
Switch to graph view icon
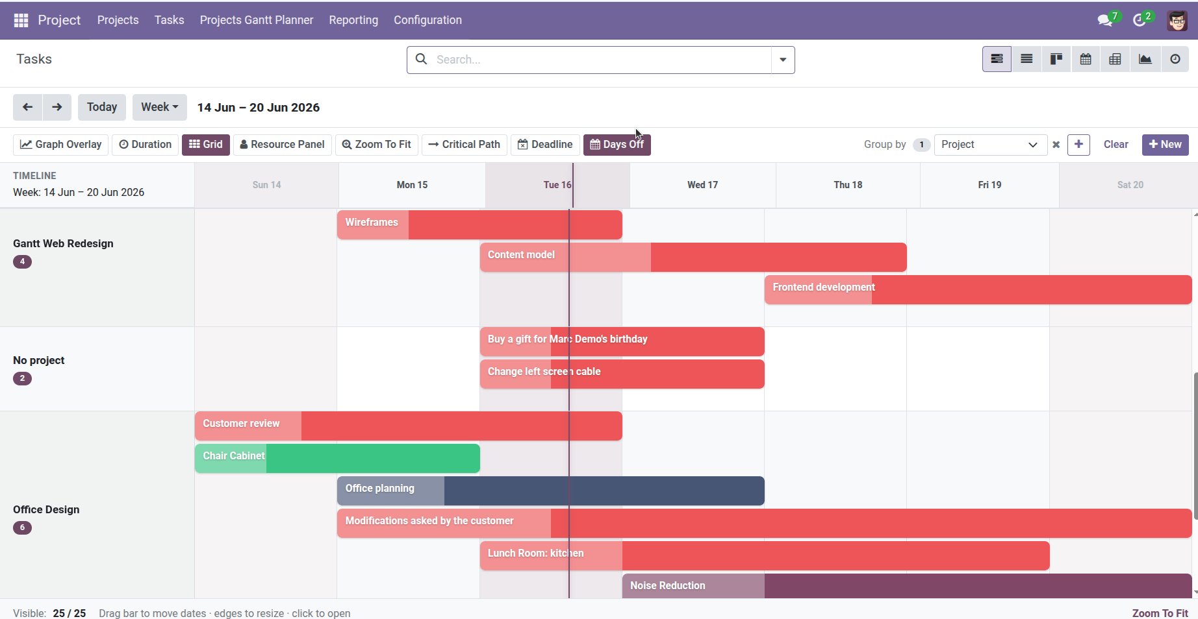coord(1145,59)
